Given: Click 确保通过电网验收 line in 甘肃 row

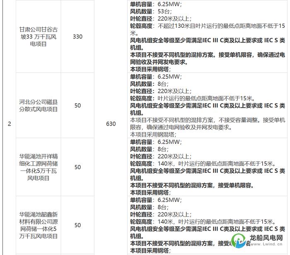Looking at the screenshot, I should [208, 58].
